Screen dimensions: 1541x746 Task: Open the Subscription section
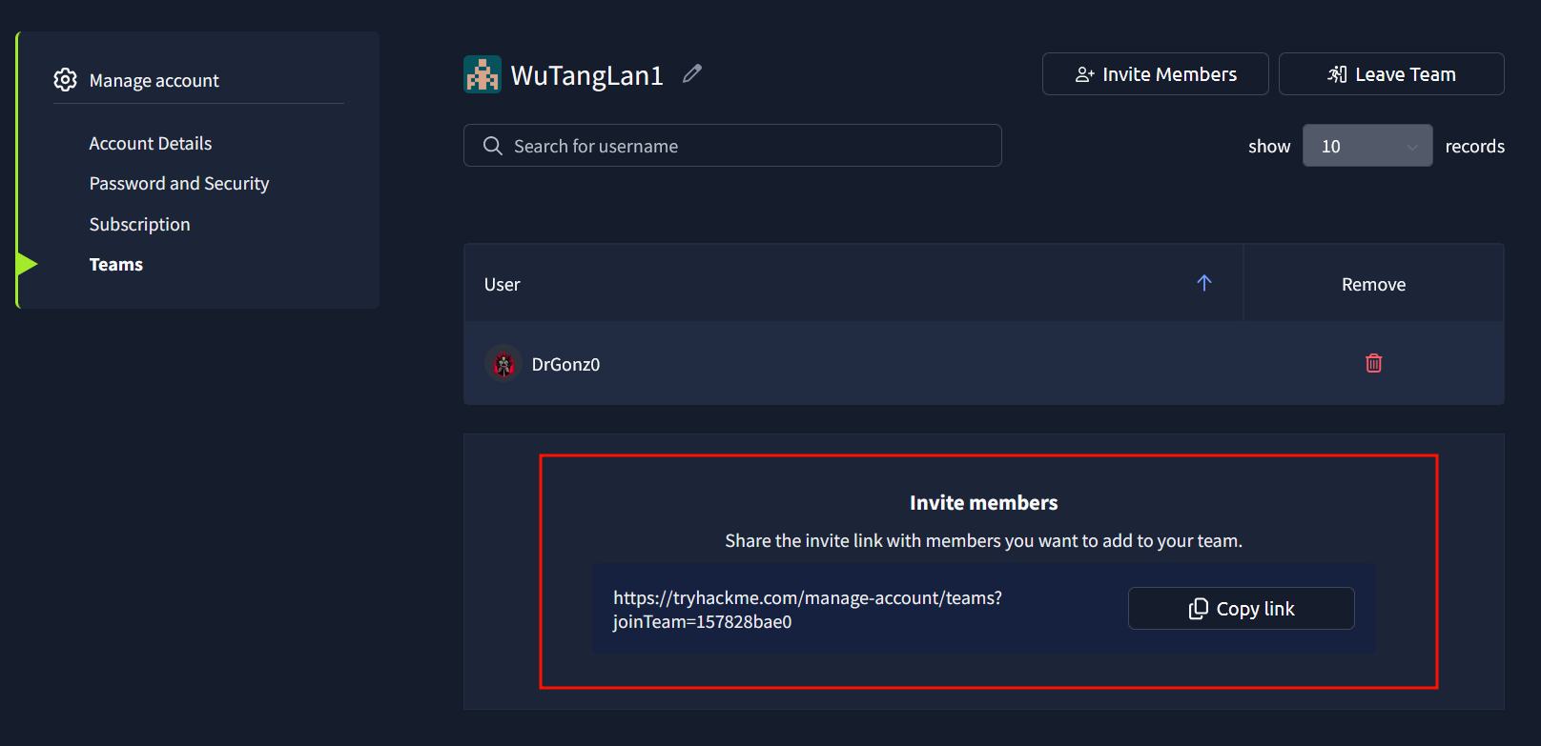[x=139, y=224]
